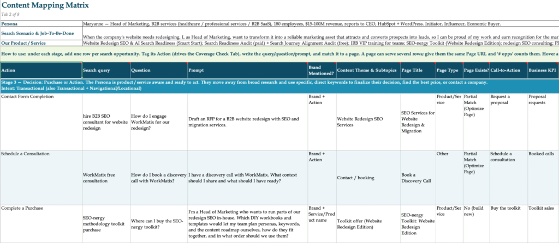The width and height of the screenshot is (559, 243).
Task: Click the 'No (build new)' cell
Action: pos(476,224)
